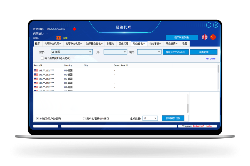The height and width of the screenshot is (166, 250).
Task: Sort by the Country column header
Action: [73, 65]
